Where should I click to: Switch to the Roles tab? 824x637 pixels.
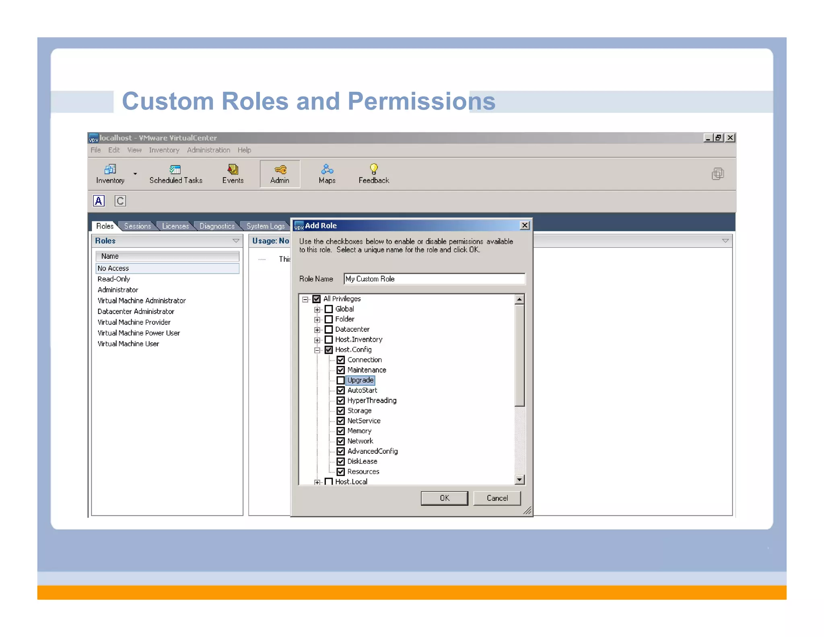[105, 226]
